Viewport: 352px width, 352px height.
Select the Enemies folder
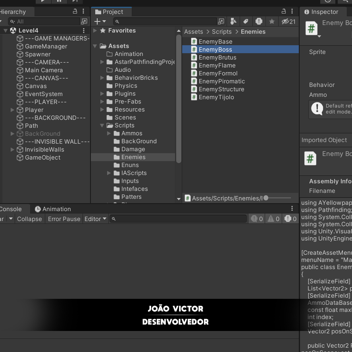(133, 157)
